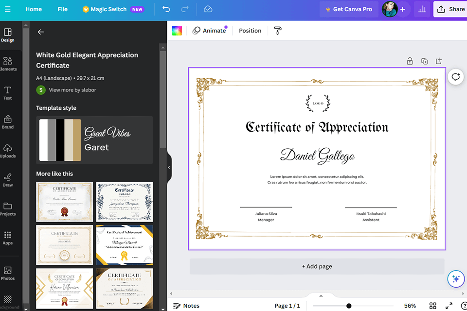Click Get Canva Pro button
This screenshot has height=311, width=467.
[349, 9]
